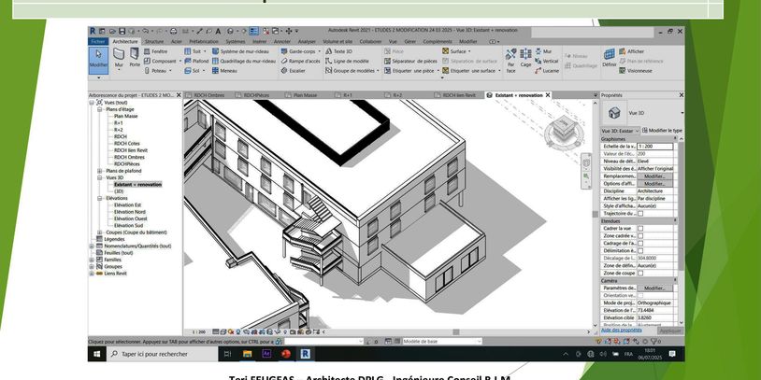Click the Echelle de la vue 1:200 field
This screenshot has height=380, width=761.
654,147
